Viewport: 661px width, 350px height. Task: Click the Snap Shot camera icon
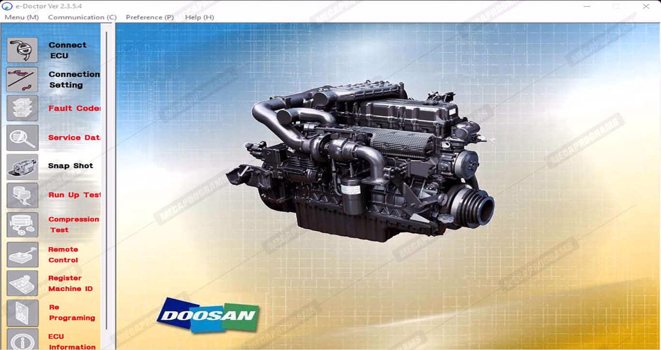(22, 167)
